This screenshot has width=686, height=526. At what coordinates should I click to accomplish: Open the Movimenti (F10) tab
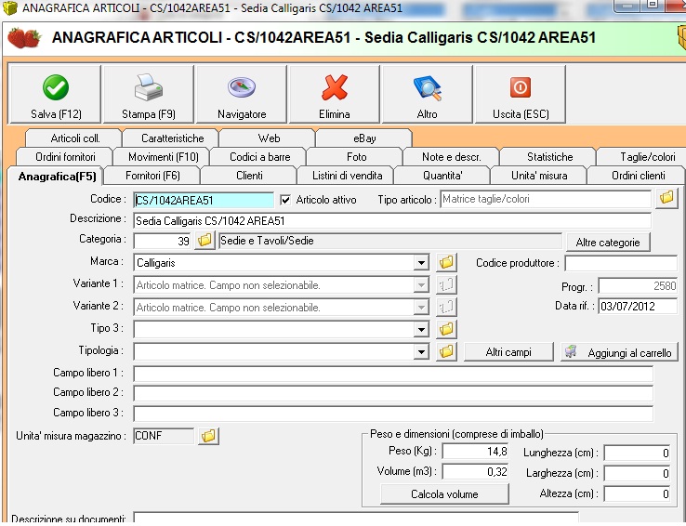[163, 156]
